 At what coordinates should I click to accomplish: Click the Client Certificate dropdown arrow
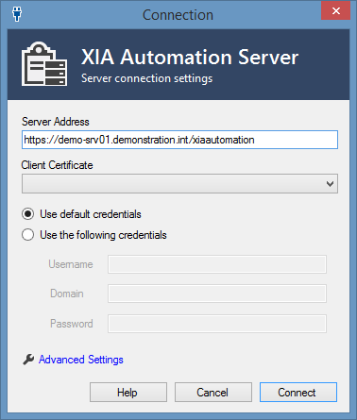pyautogui.click(x=330, y=183)
